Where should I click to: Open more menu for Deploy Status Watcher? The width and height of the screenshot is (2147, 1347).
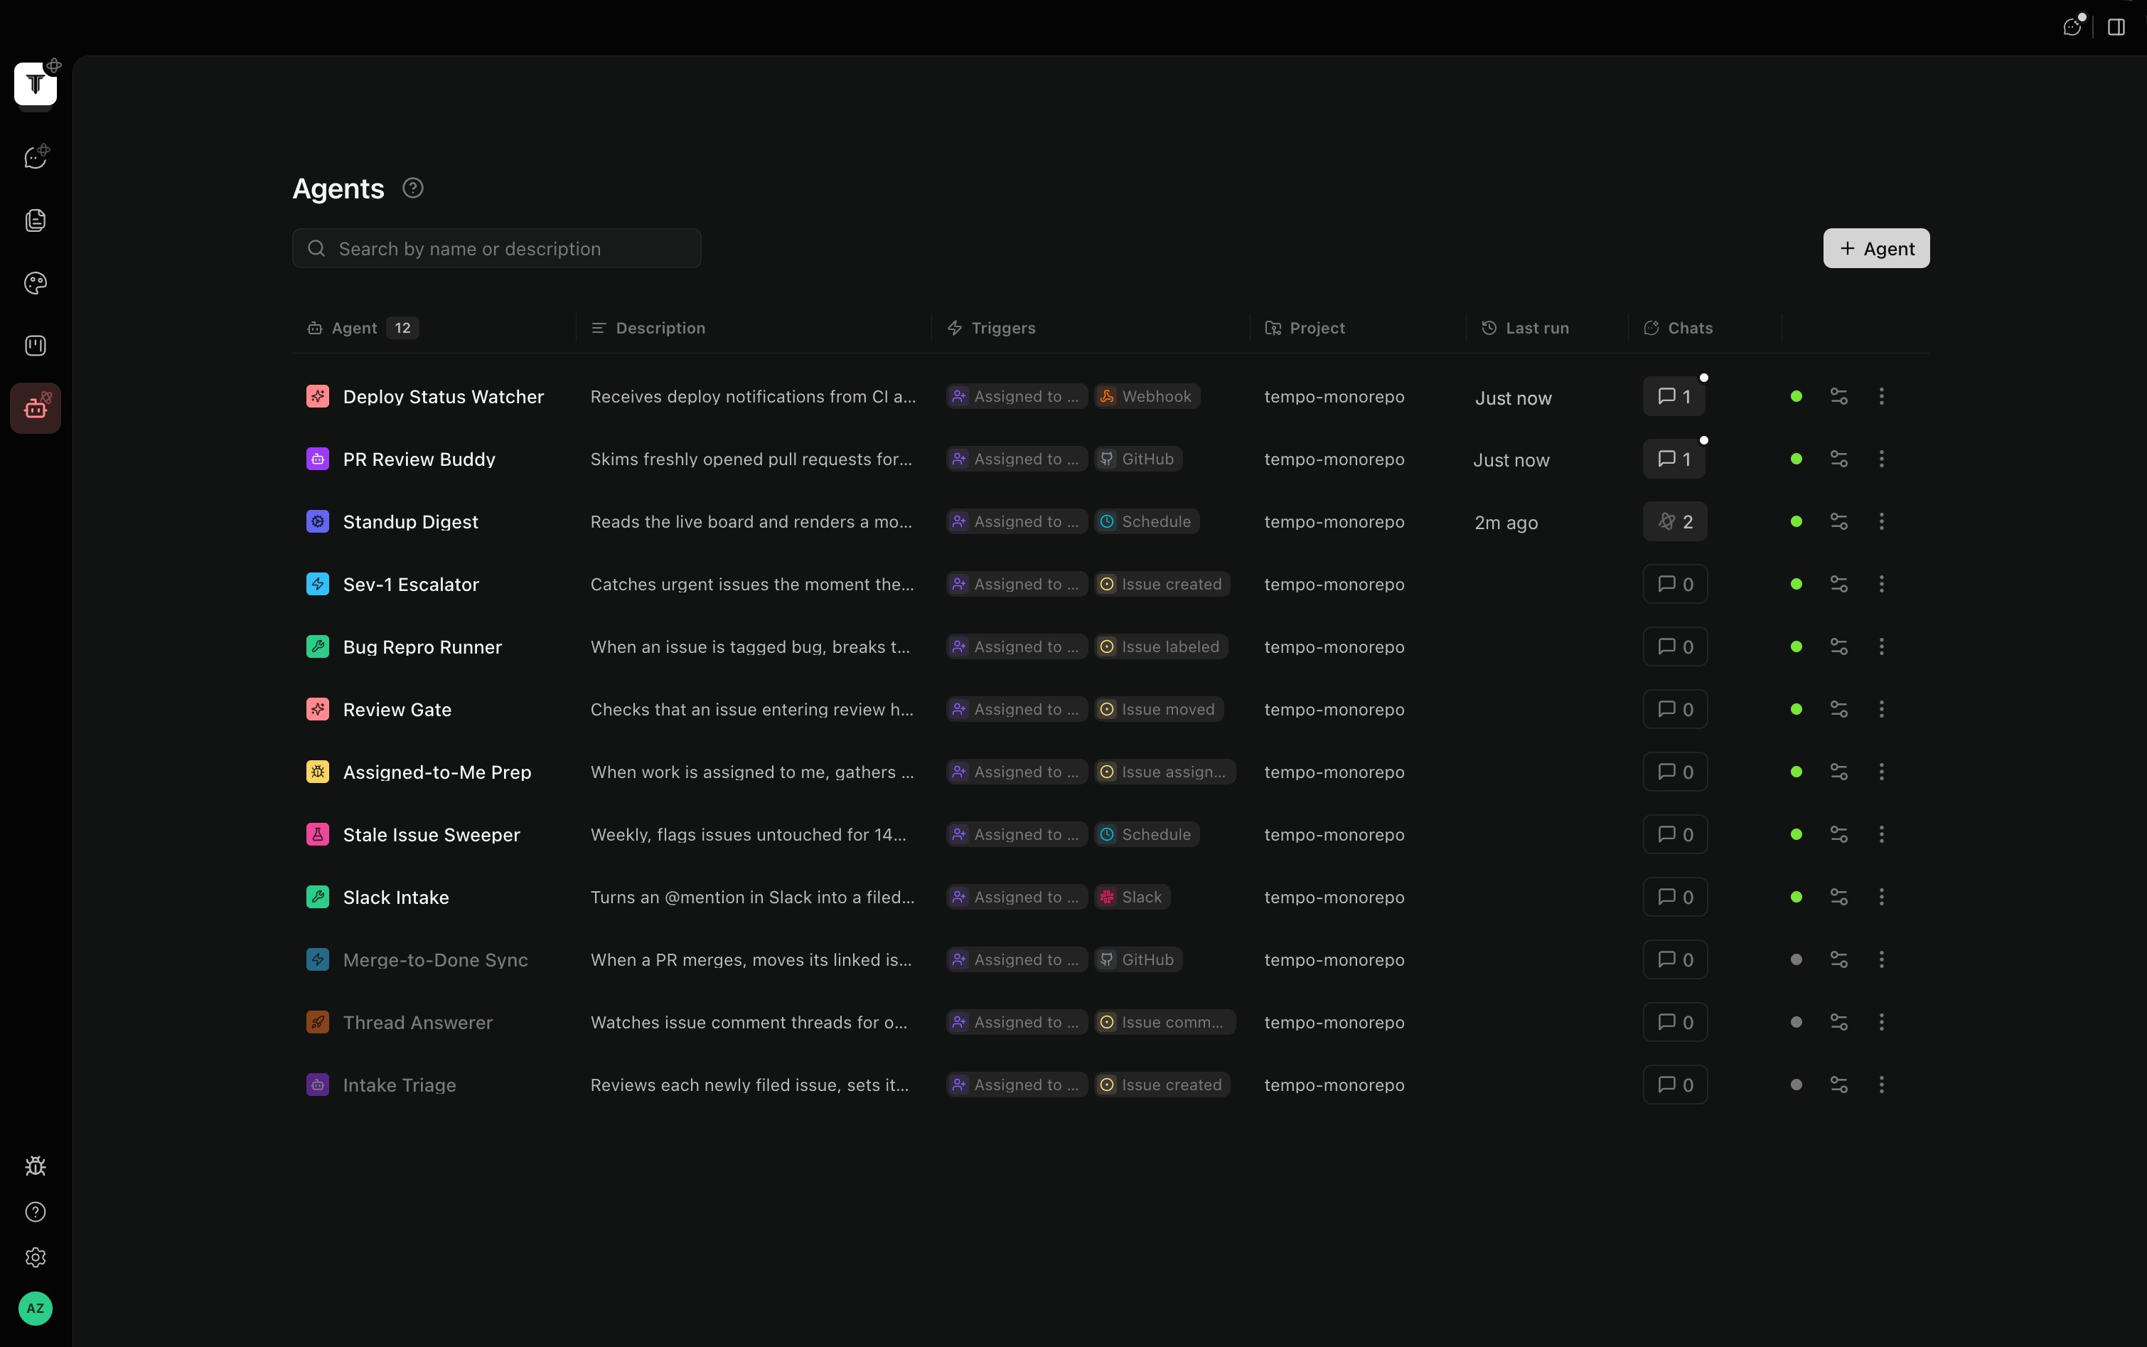click(x=1882, y=396)
